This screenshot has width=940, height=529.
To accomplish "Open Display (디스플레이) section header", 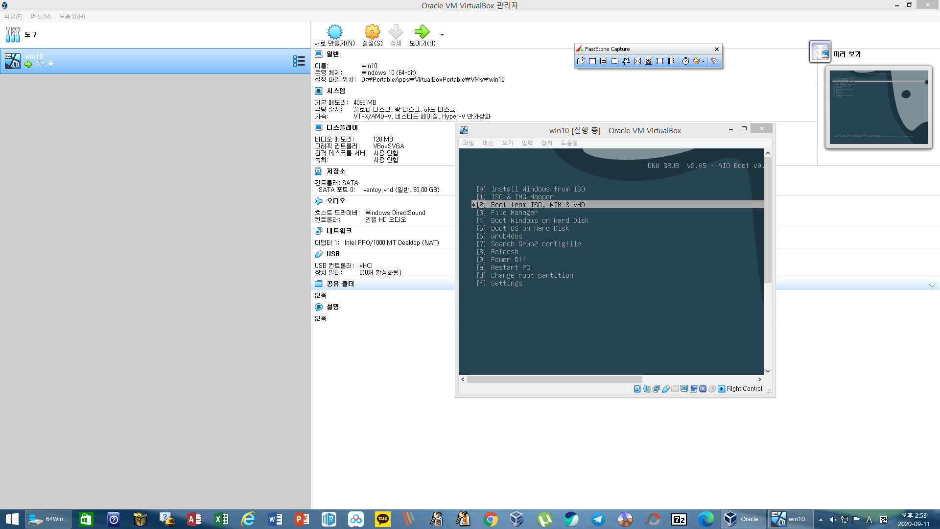I will click(x=342, y=127).
